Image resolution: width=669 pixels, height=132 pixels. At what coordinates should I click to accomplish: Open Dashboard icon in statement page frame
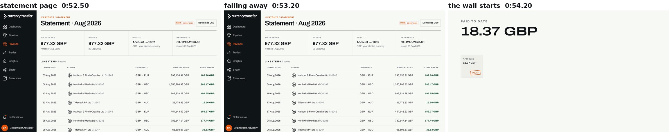(x=5, y=27)
